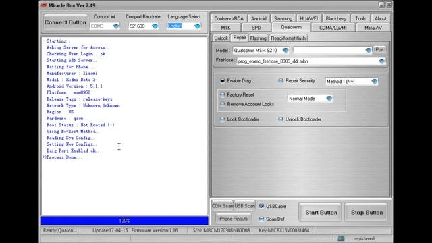This screenshot has height=243, width=432.
Task: Open the Read/format flash sub-tab
Action: point(288,38)
